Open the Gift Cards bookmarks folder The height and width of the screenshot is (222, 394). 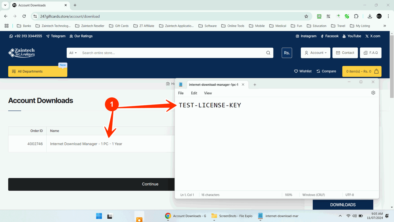pos(119,26)
